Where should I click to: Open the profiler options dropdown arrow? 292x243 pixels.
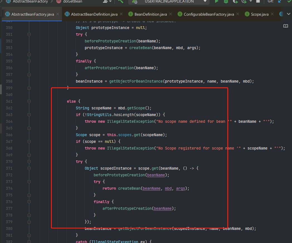pos(251,1)
